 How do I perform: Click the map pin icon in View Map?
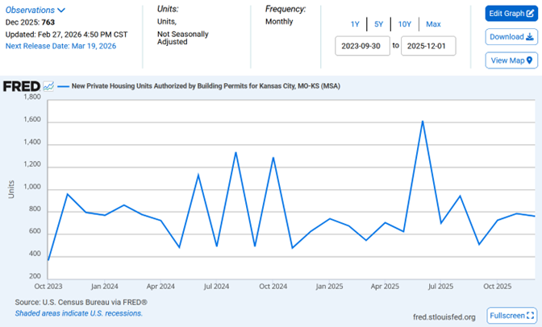[529, 60]
